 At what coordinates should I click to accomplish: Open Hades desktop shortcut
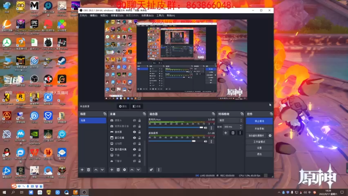62,172
